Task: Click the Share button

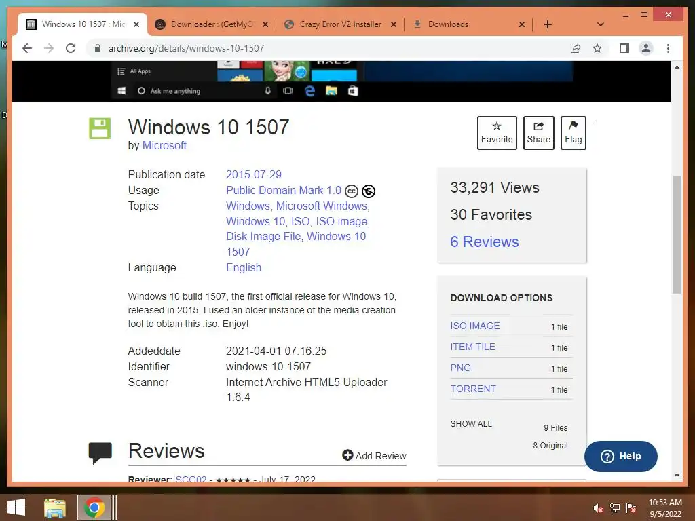Action: point(538,133)
